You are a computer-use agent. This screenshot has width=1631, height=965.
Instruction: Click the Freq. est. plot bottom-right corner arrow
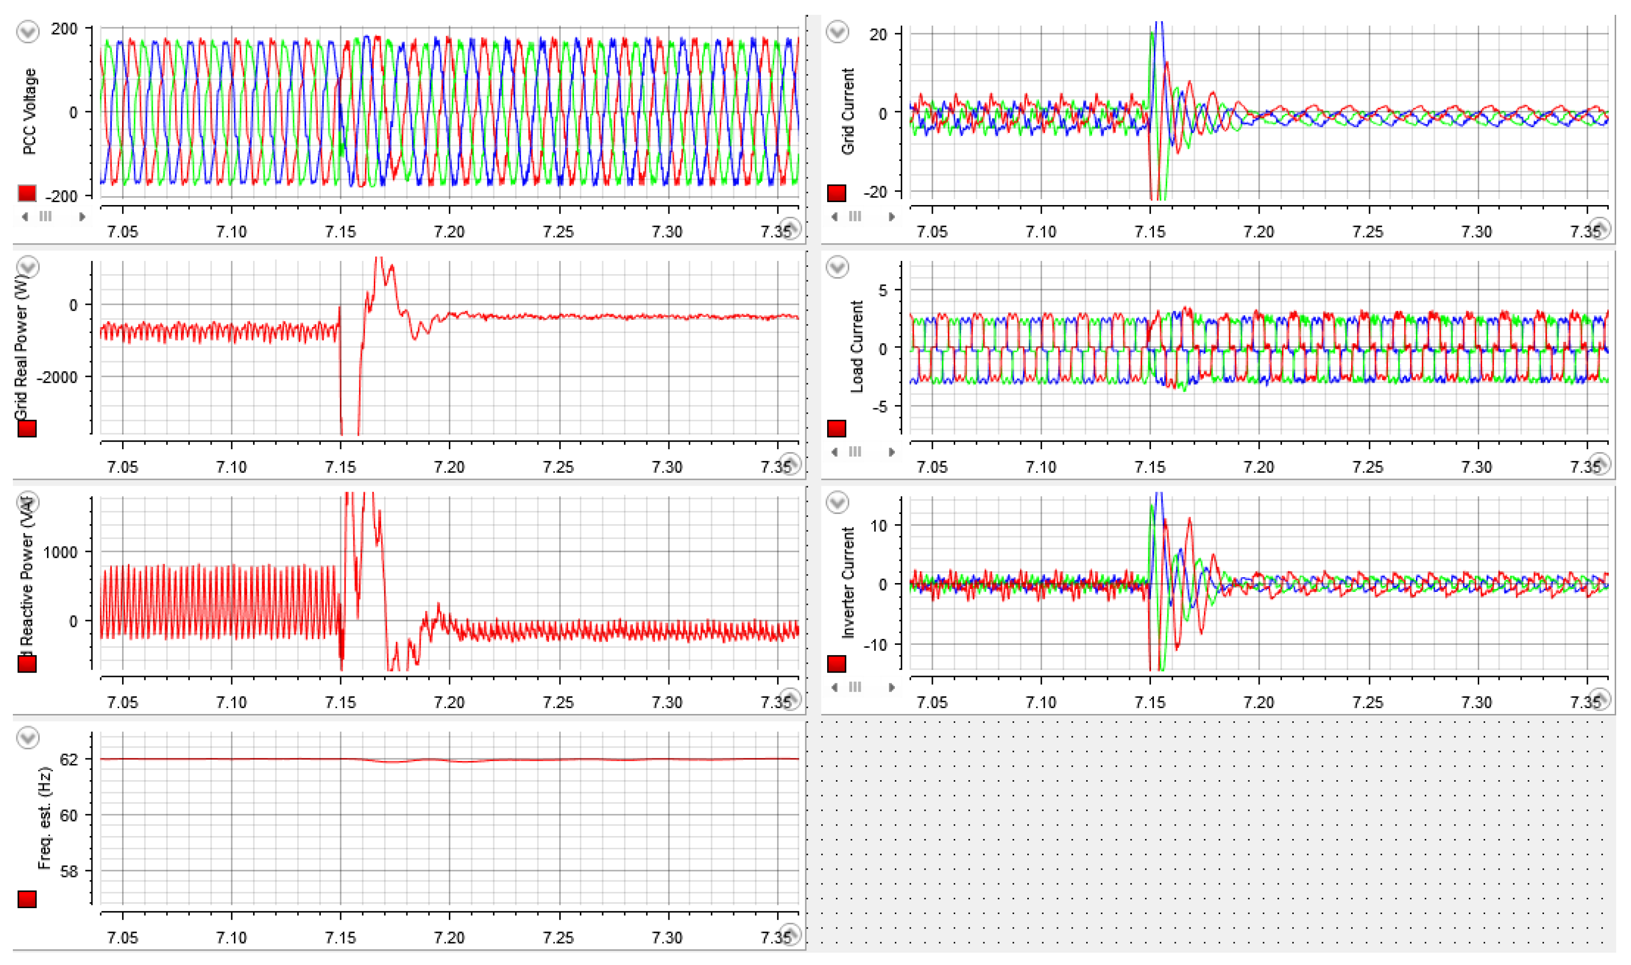pyautogui.click(x=790, y=934)
